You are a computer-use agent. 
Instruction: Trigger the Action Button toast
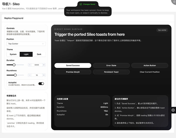point(150,65)
